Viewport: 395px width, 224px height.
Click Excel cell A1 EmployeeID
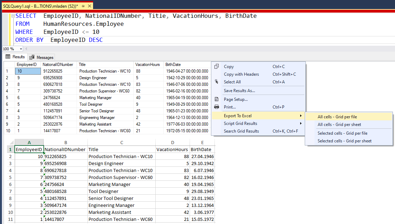pyautogui.click(x=29, y=149)
